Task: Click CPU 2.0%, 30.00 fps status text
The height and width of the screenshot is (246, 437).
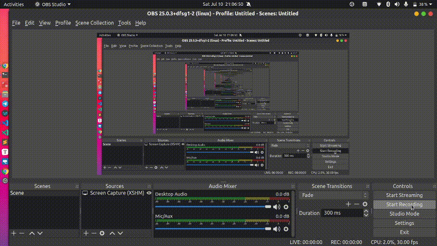Action: pos(394,242)
